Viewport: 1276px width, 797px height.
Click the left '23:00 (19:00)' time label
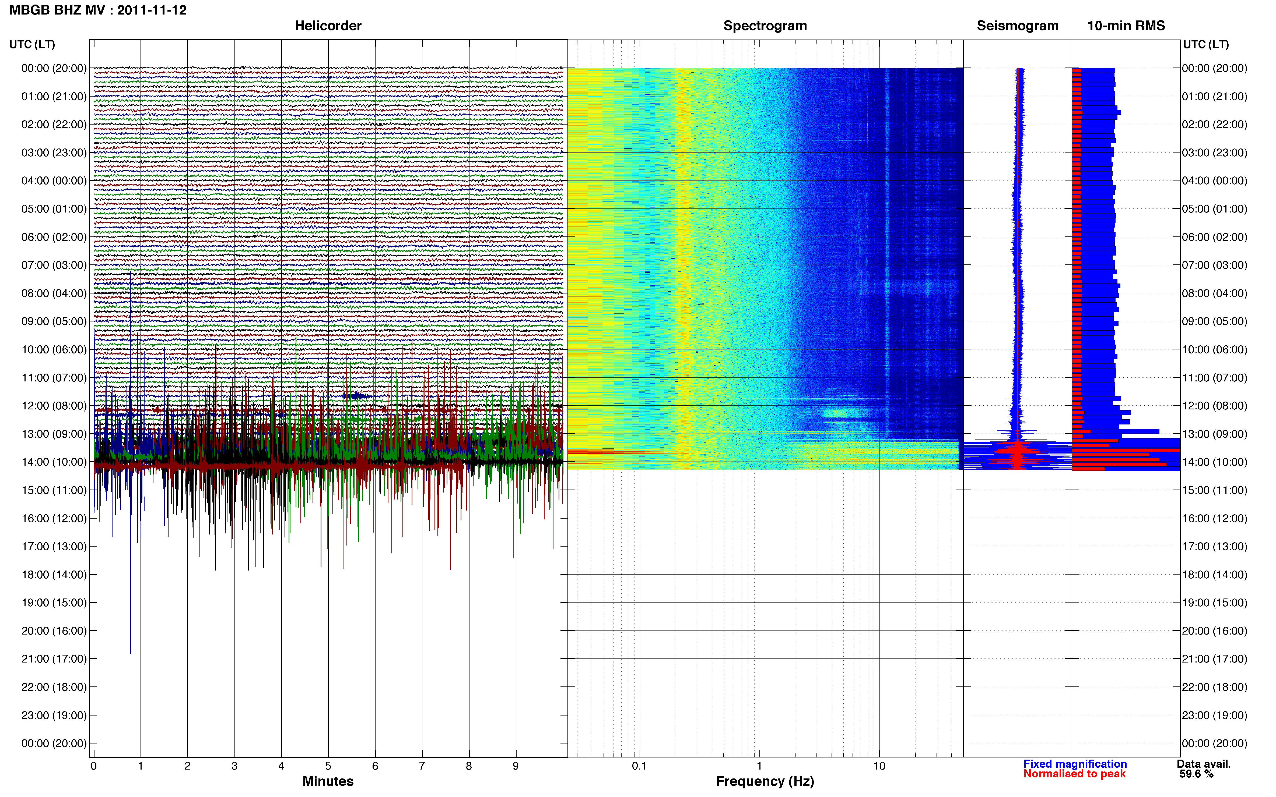coord(54,715)
